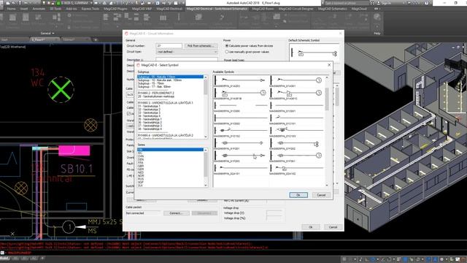Close Select Symbol dialog with X
The height and width of the screenshot is (263, 467).
[329, 65]
